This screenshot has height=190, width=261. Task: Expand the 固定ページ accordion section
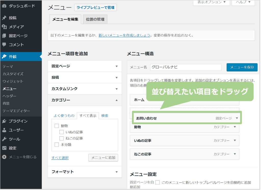pyautogui.click(x=116, y=66)
